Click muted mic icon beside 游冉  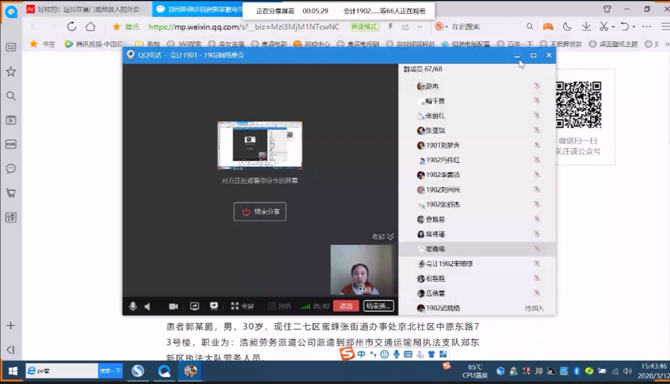(x=537, y=86)
